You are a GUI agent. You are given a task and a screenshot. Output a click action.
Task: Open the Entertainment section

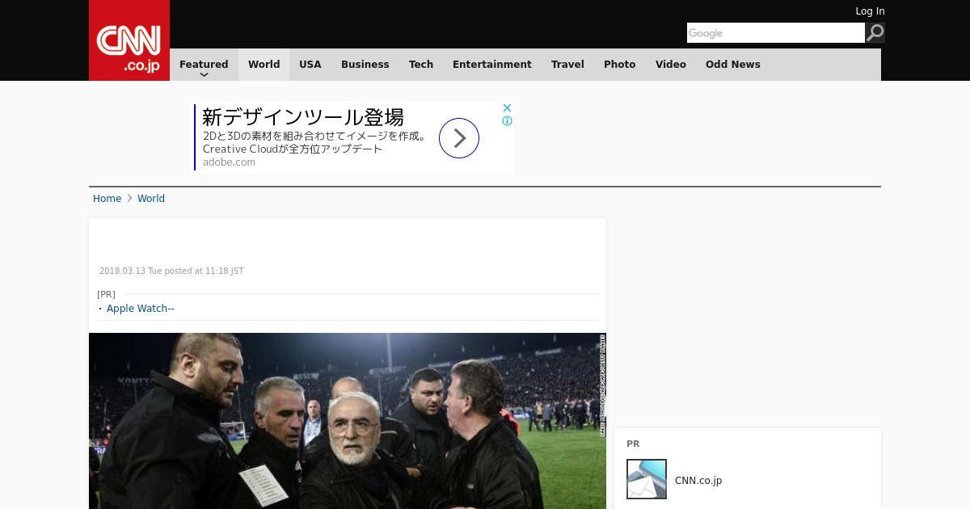click(492, 65)
